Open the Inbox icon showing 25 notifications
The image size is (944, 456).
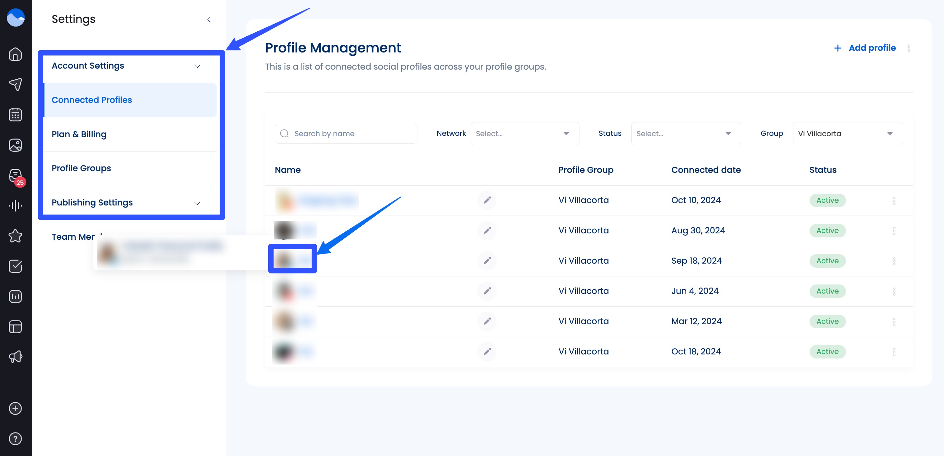(15, 176)
